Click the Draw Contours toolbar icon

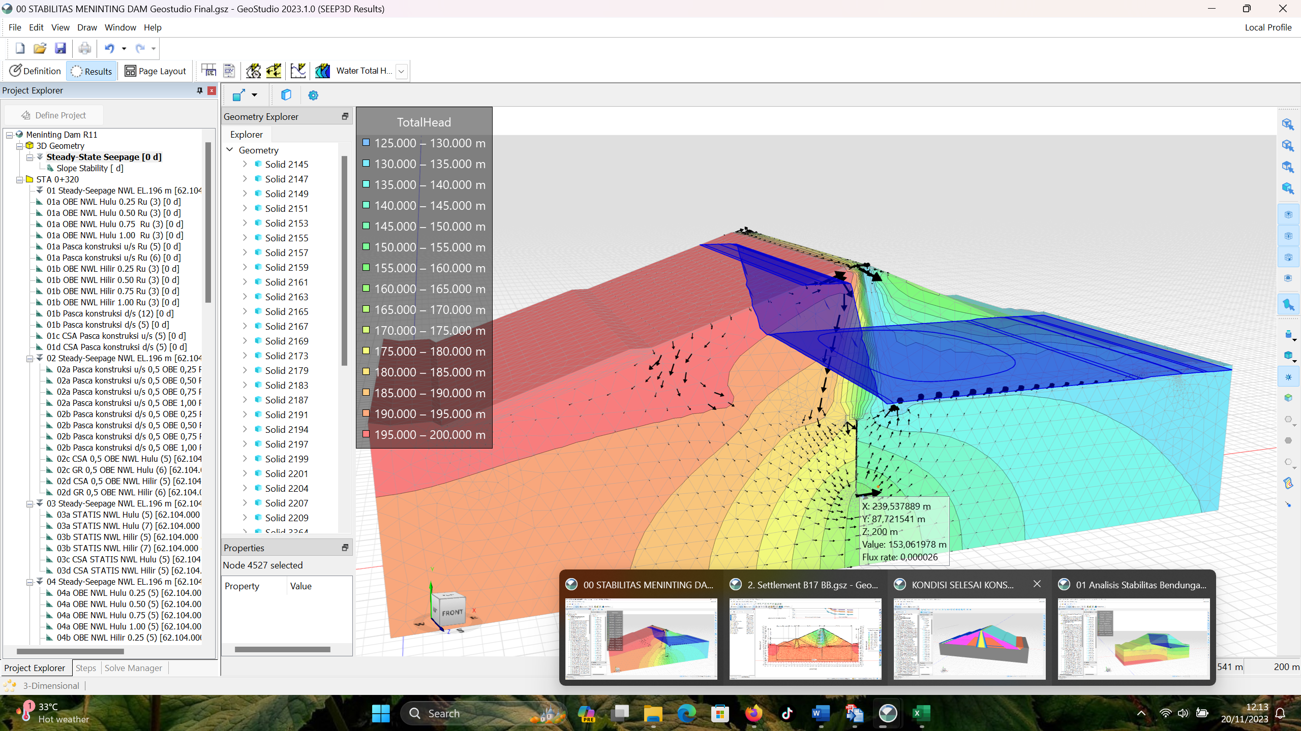pos(322,71)
